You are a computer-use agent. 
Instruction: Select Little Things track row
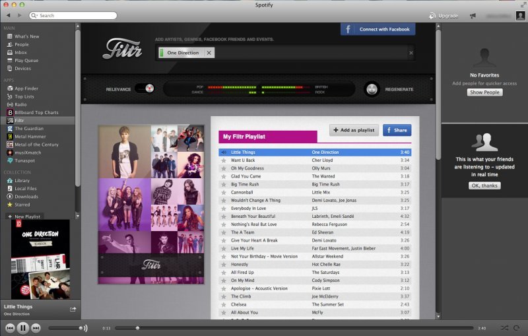tap(315, 152)
